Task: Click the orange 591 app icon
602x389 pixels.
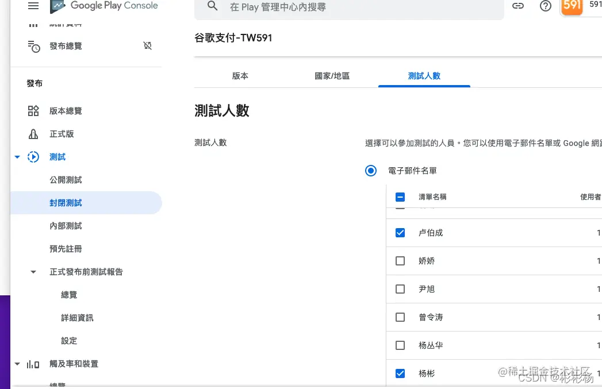Action: pos(572,7)
